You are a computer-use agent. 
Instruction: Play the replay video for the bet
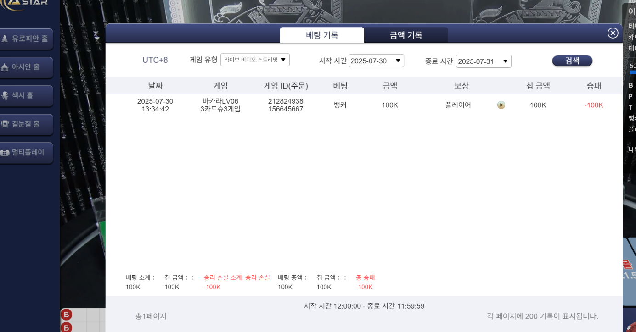(501, 105)
